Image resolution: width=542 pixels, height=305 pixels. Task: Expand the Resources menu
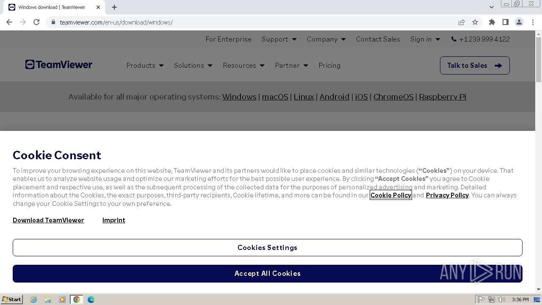pyautogui.click(x=243, y=65)
